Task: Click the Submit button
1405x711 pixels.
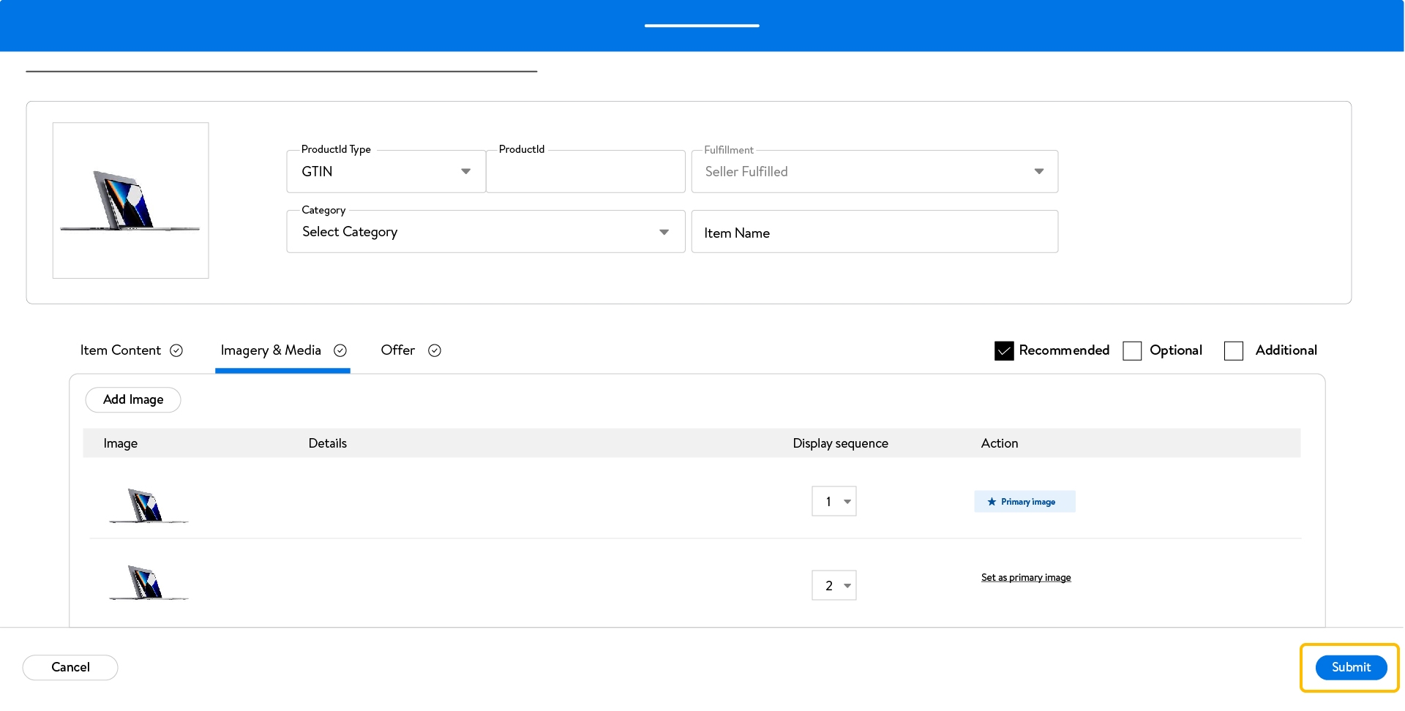Action: click(1351, 667)
